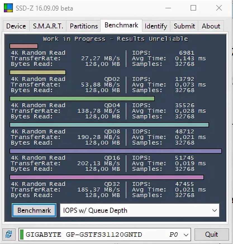This screenshot has height=244, width=233.
Task: Click the 53,88 MB/s transfer rate value
Action: (x=101, y=85)
